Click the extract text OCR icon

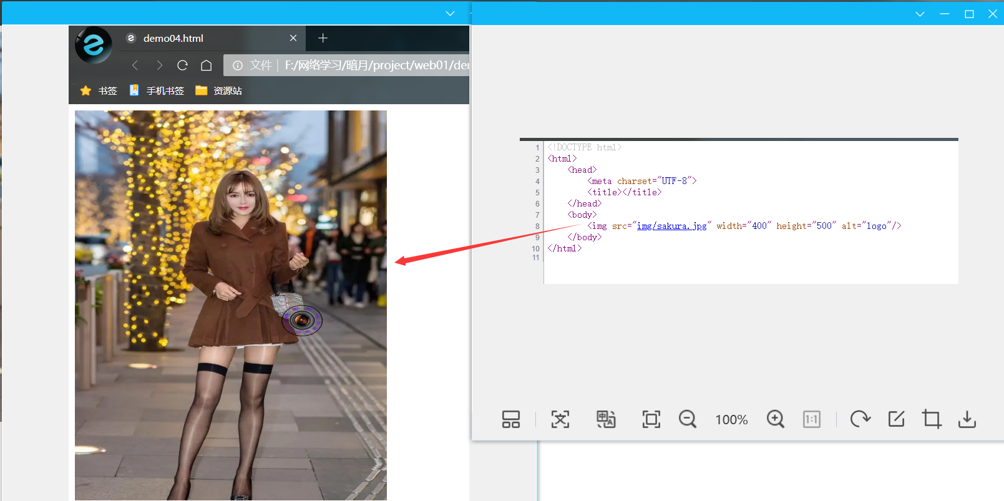coord(560,419)
